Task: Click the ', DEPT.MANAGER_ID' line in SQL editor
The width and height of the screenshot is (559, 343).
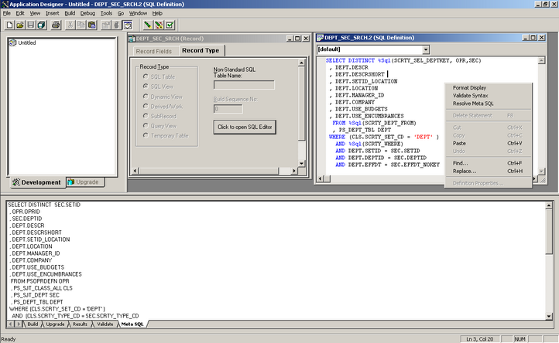Action: pyautogui.click(x=357, y=95)
